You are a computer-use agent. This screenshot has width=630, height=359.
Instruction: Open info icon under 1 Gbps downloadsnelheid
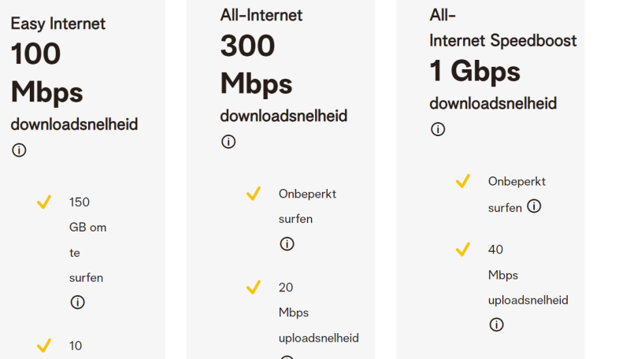click(438, 129)
